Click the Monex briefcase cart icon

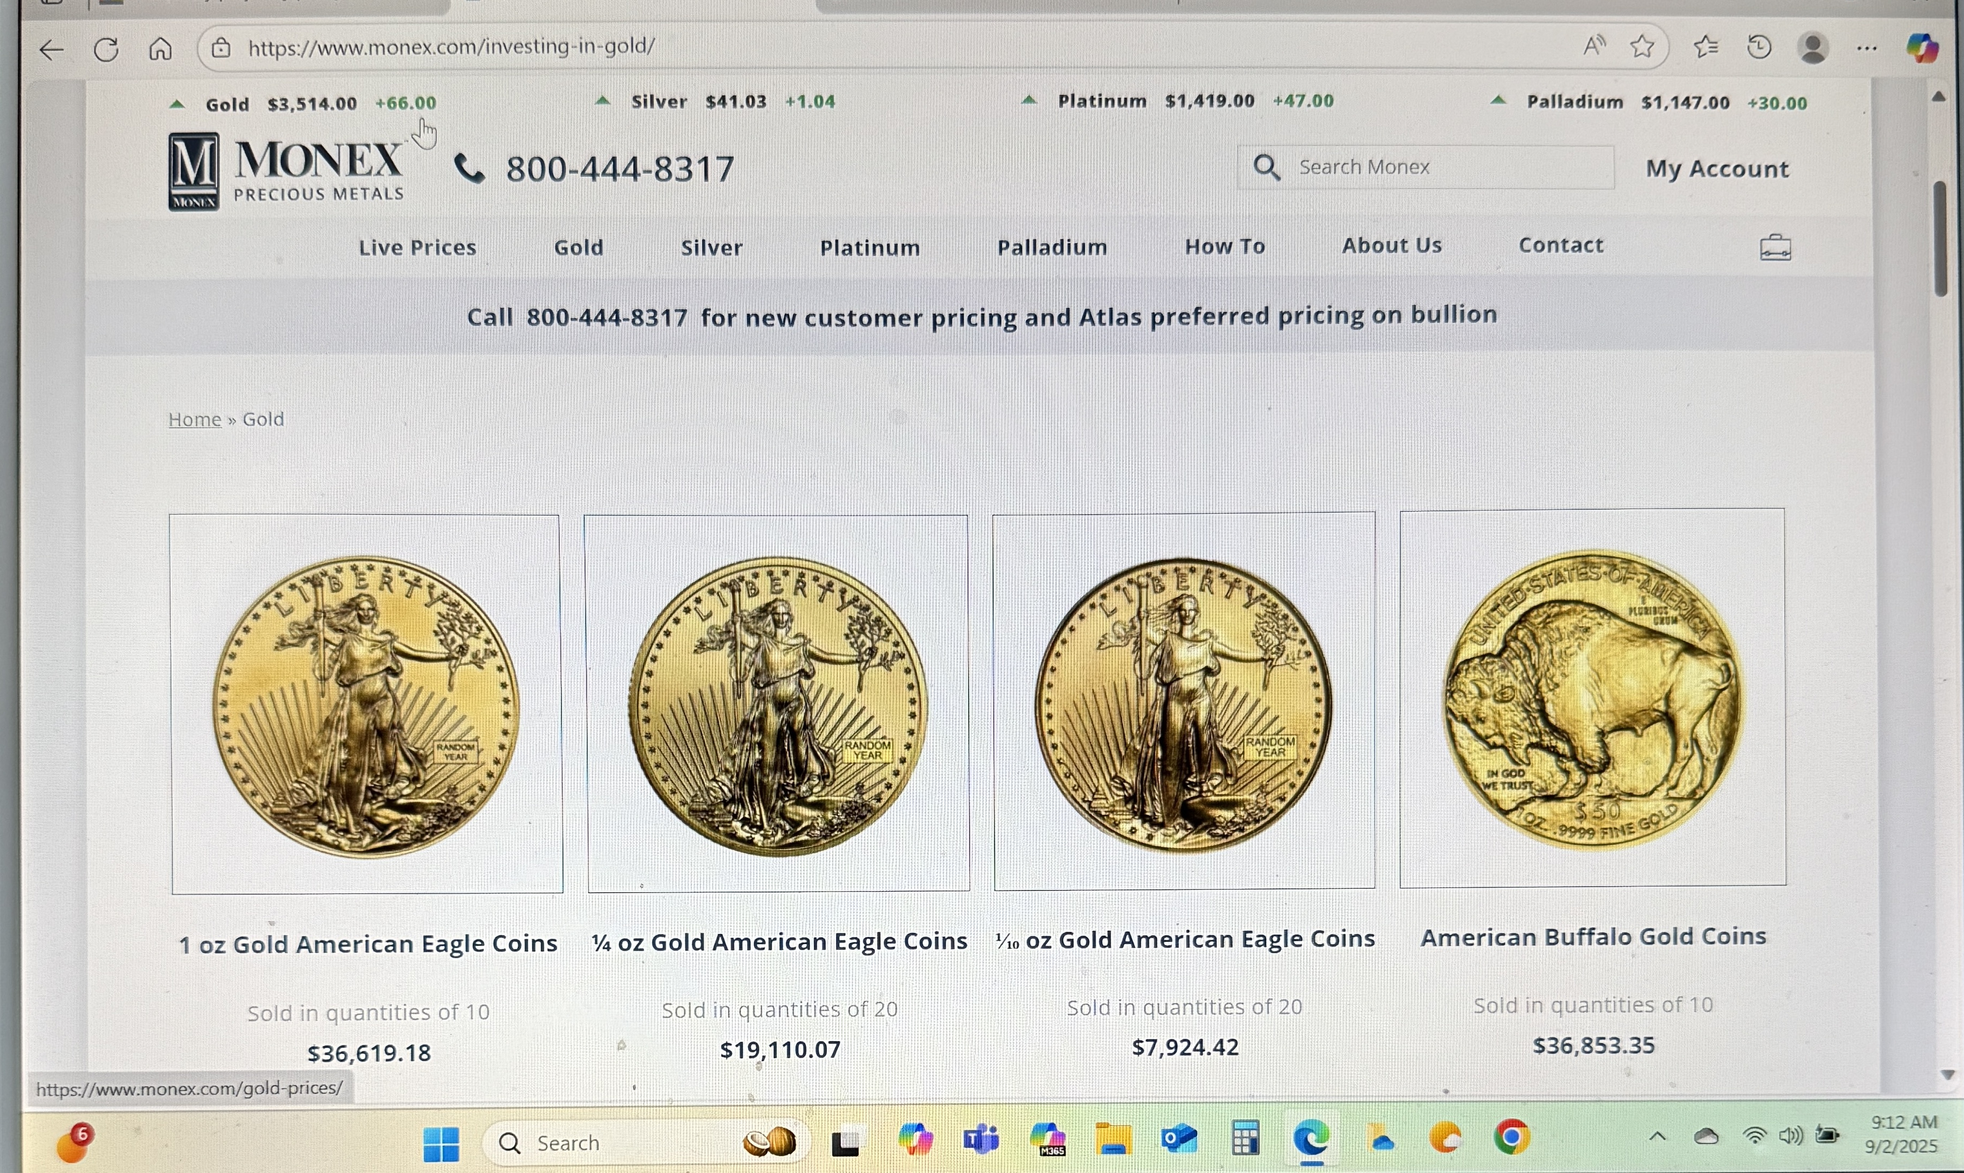click(1775, 247)
